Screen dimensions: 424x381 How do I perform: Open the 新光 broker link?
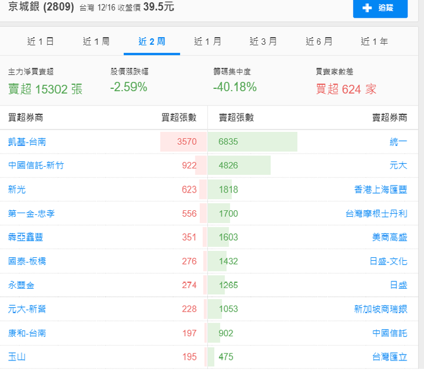[x=16, y=189]
